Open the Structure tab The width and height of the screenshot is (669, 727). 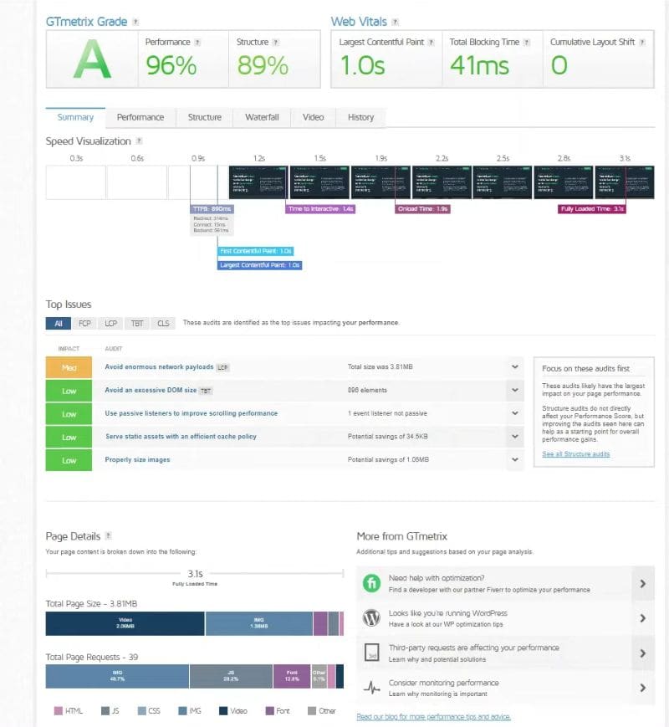coord(204,117)
